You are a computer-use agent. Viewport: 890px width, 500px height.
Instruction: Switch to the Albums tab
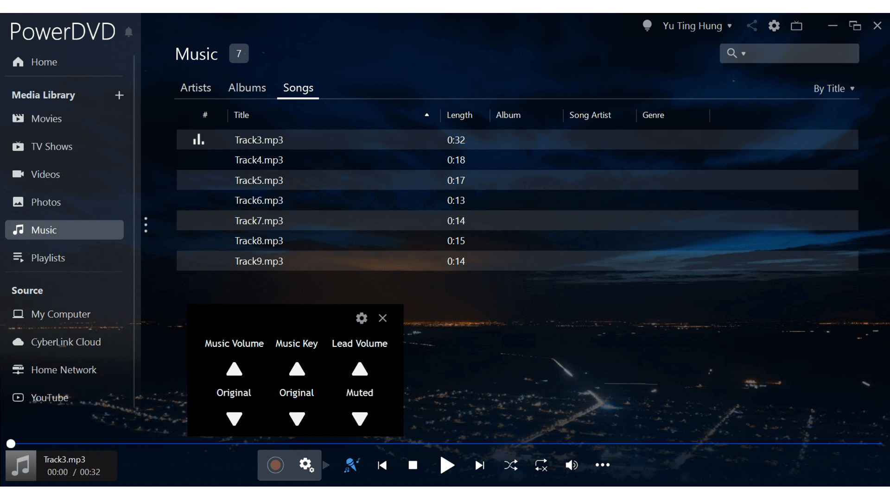click(247, 88)
